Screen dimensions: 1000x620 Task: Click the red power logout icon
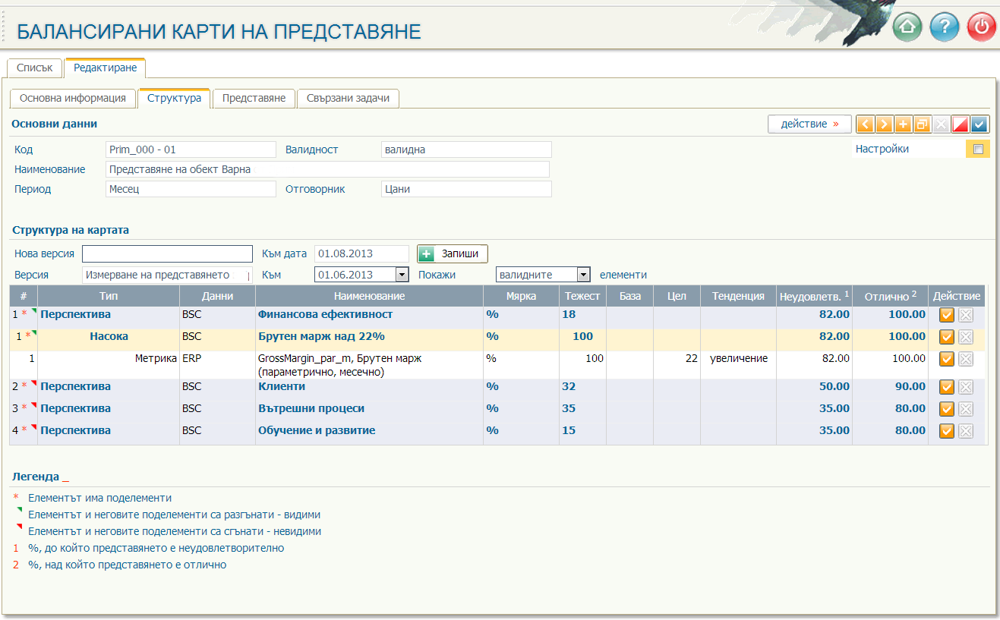pyautogui.click(x=982, y=27)
